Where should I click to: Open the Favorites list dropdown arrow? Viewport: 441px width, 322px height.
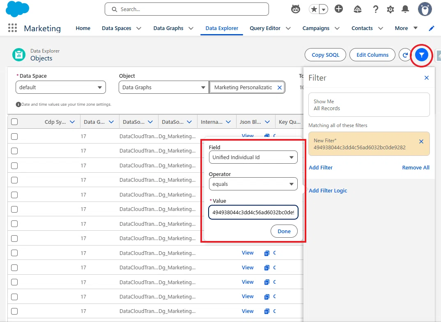click(x=324, y=9)
